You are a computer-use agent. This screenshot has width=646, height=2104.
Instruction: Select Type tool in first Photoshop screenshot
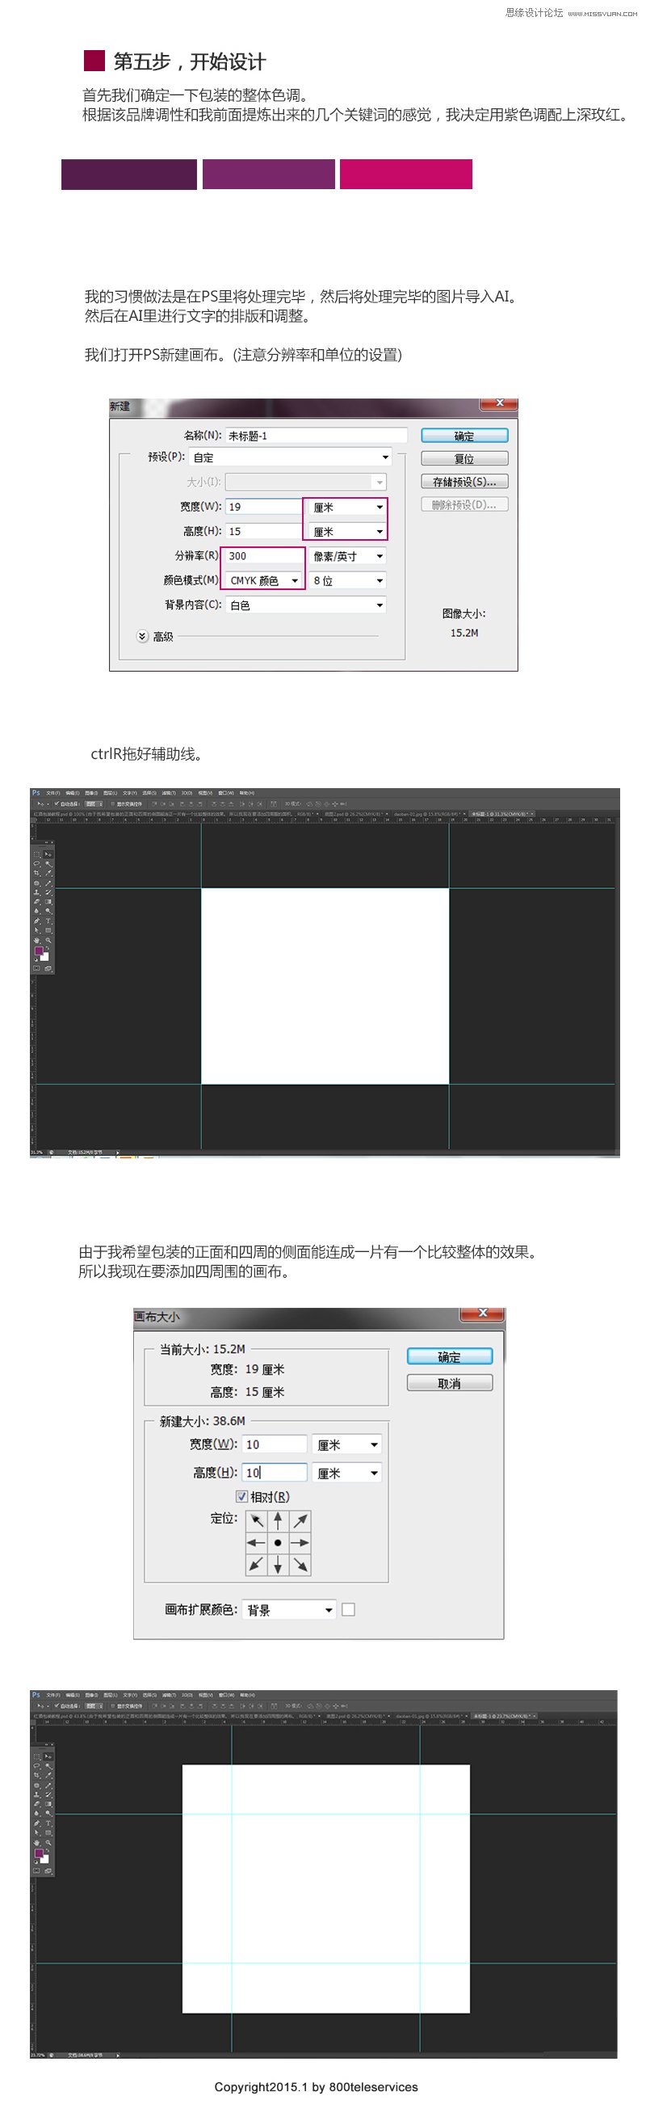[49, 921]
